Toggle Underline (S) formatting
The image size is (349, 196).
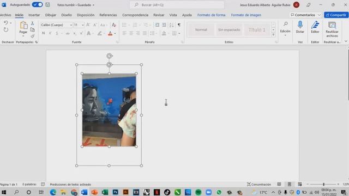coord(57,33)
